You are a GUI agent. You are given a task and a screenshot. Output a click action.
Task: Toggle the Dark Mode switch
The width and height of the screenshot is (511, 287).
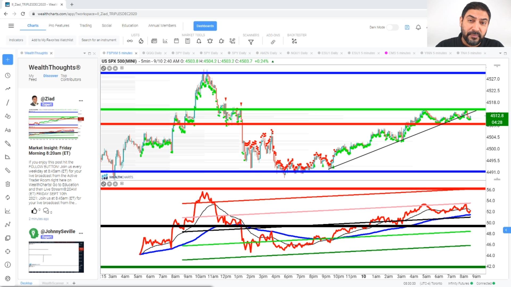point(393,27)
